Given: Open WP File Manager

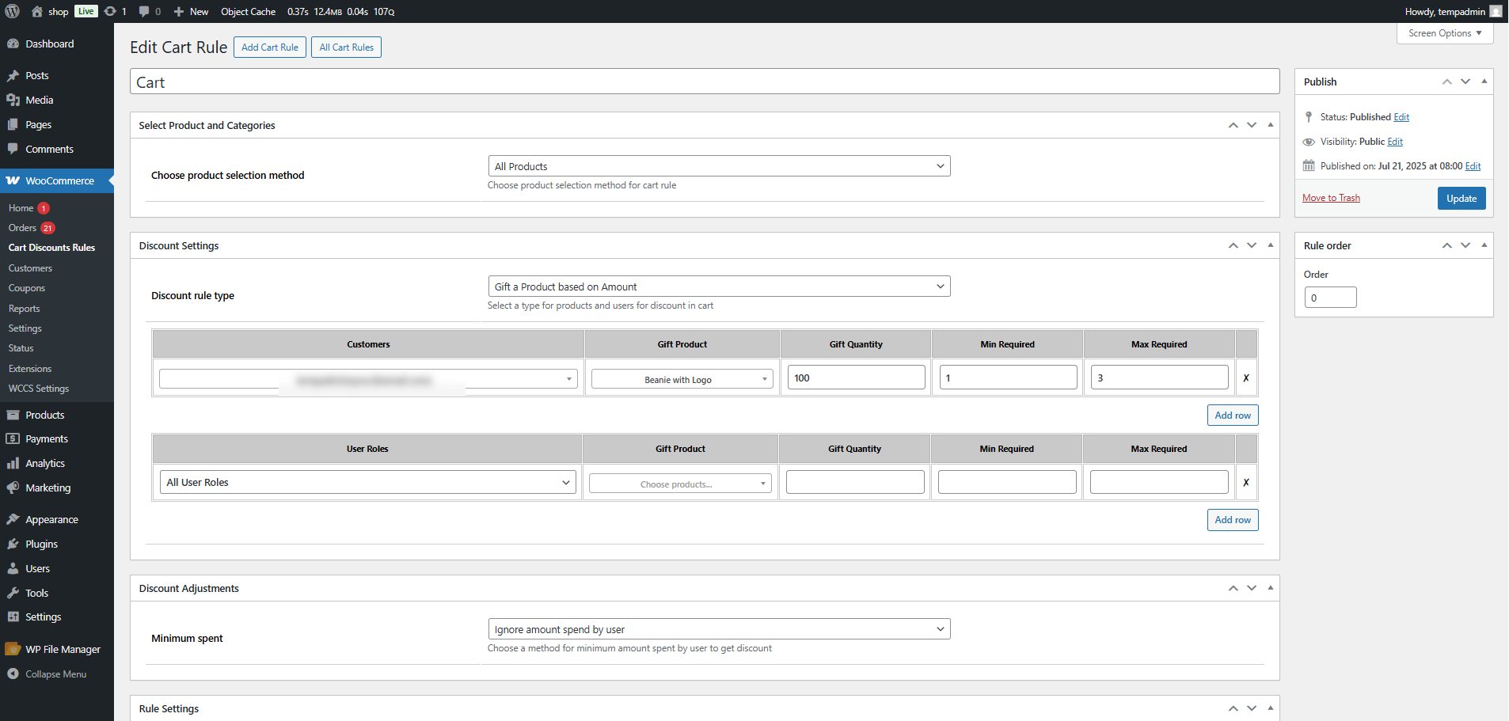Looking at the screenshot, I should pyautogui.click(x=63, y=650).
